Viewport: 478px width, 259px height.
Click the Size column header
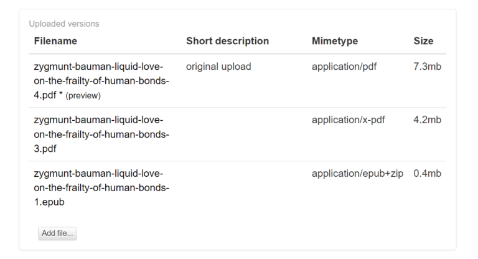pyautogui.click(x=423, y=41)
